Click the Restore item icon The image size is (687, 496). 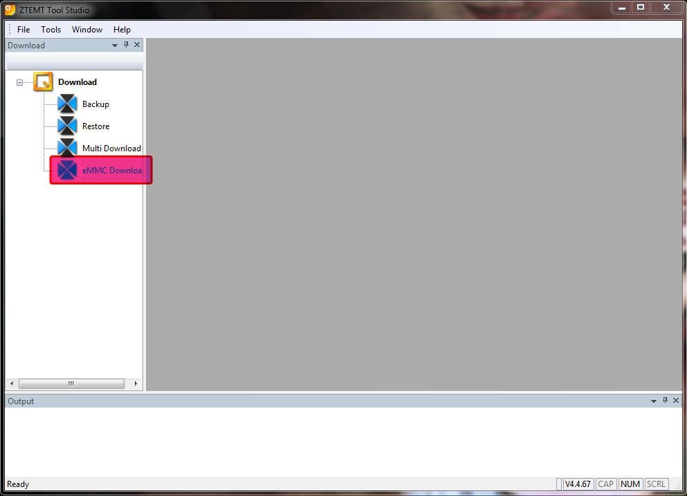pos(67,126)
